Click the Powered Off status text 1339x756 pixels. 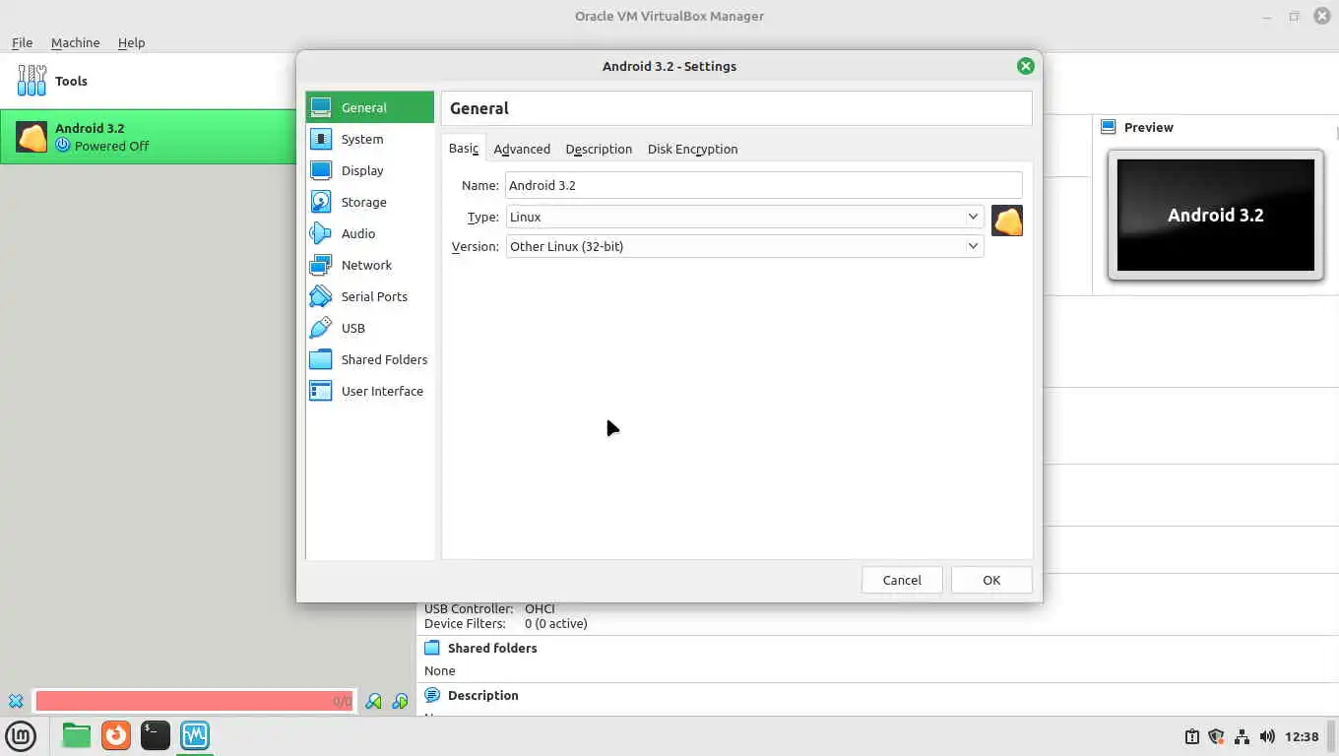112,146
